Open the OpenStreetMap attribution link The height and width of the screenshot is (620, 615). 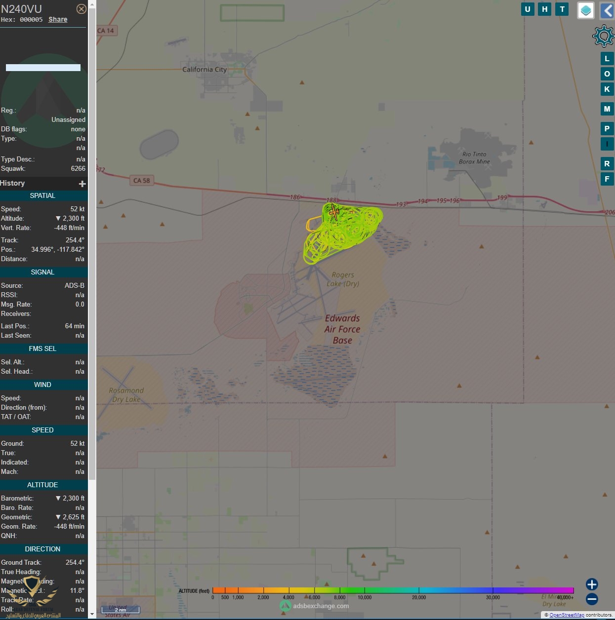point(567,615)
